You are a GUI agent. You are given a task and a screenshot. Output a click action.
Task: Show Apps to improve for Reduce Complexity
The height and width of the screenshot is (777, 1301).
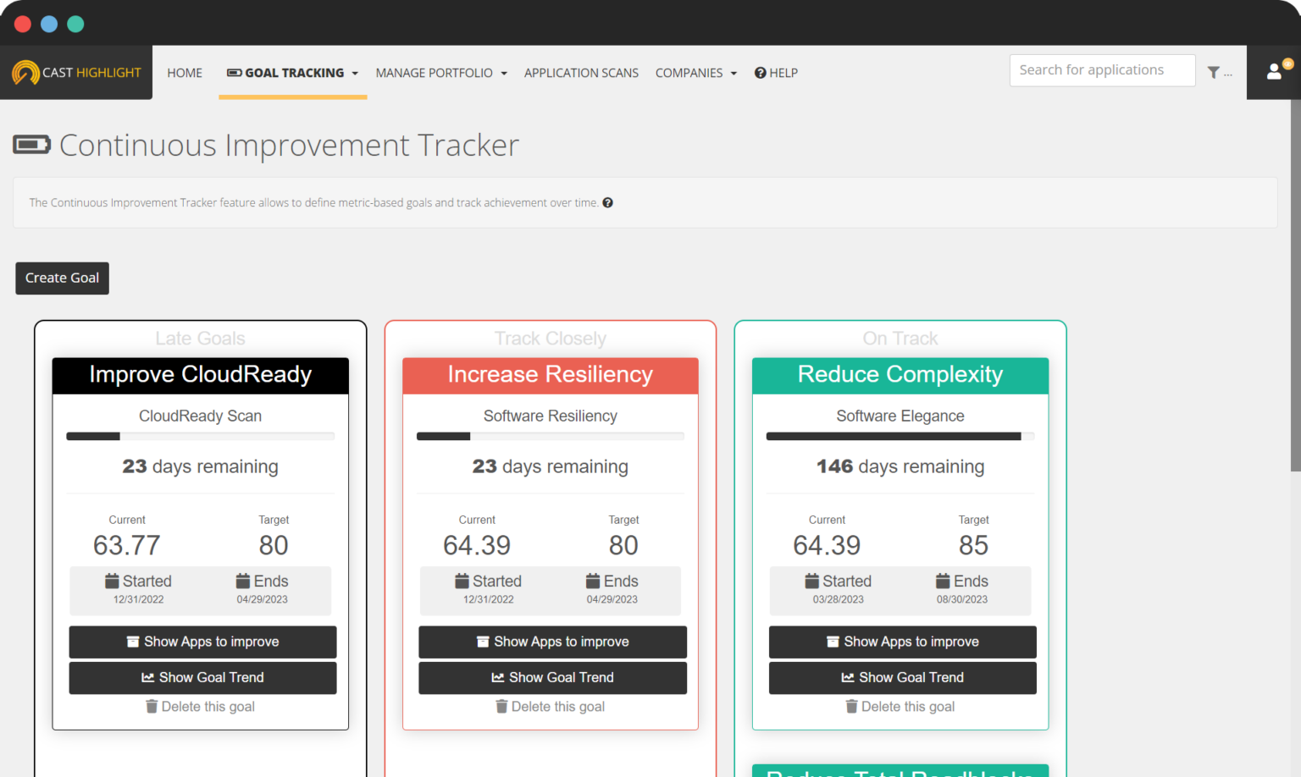tap(902, 642)
